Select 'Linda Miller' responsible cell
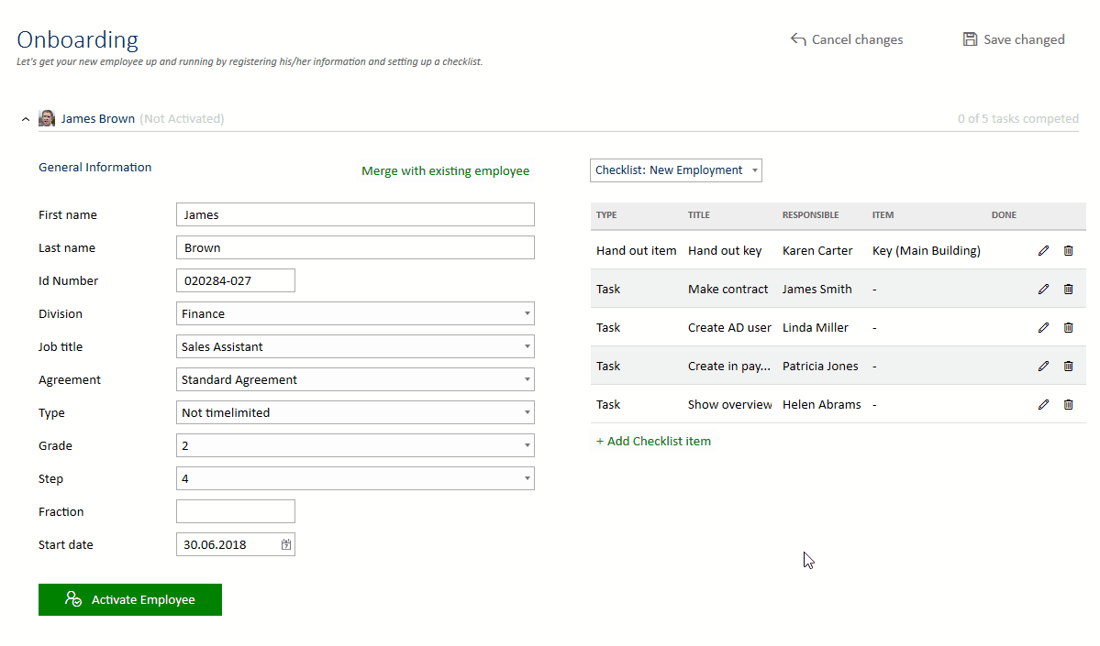This screenshot has height=646, width=1100. [x=816, y=328]
